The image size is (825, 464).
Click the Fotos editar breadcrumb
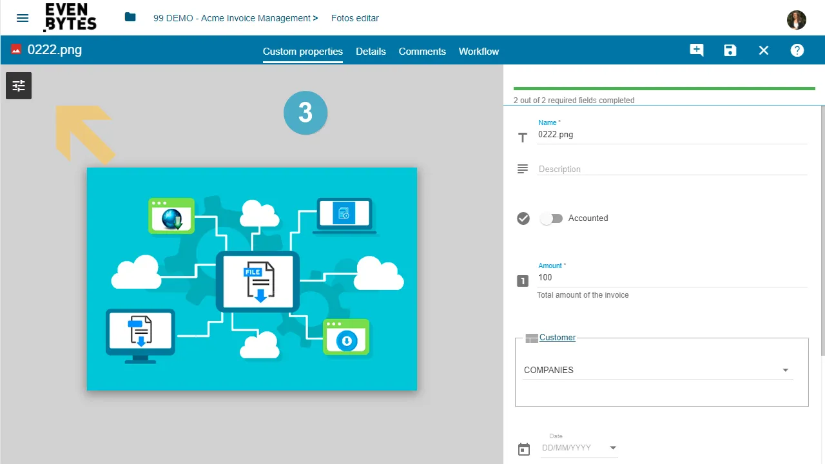click(x=355, y=18)
